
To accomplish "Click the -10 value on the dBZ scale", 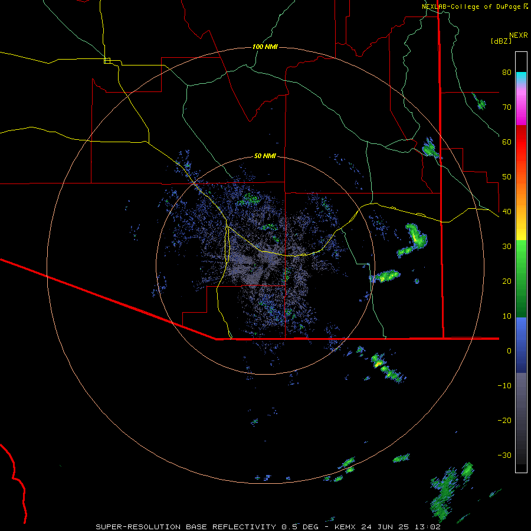I will [504, 386].
